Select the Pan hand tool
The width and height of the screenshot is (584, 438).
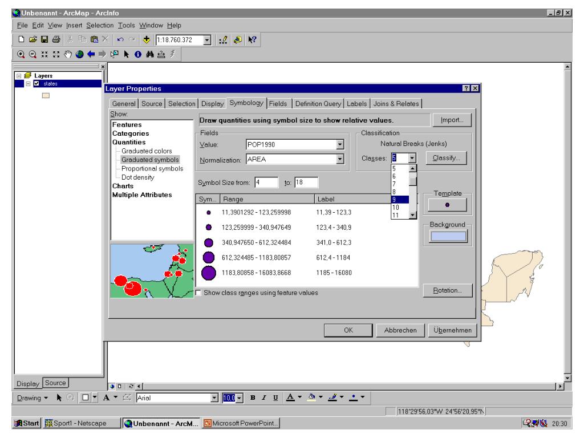pos(68,54)
